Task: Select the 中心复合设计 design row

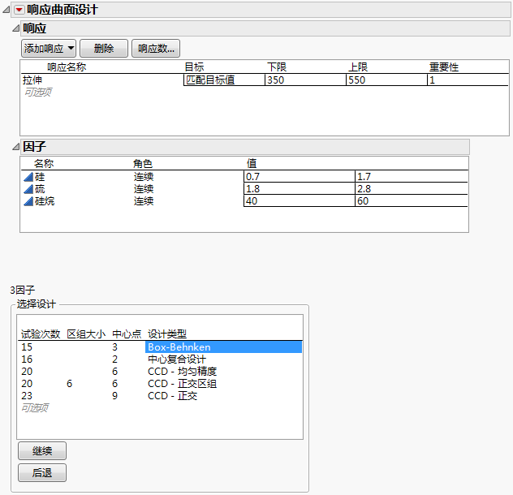Action: [x=177, y=359]
